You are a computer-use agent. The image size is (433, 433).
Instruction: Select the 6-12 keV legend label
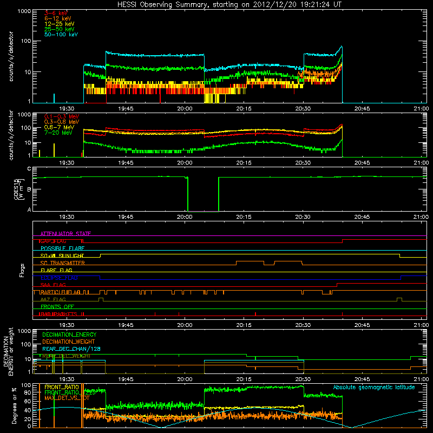tap(58, 18)
